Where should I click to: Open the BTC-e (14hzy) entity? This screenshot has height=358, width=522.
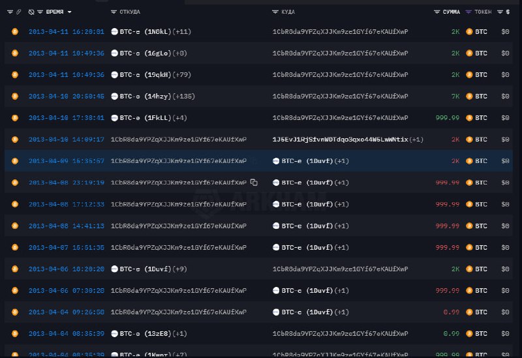click(x=146, y=96)
